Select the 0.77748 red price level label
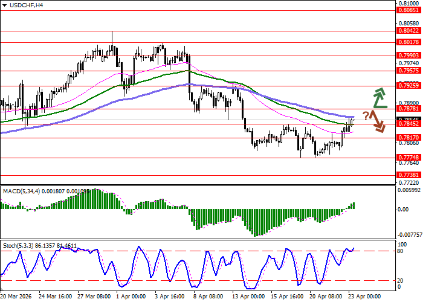 click(408, 158)
